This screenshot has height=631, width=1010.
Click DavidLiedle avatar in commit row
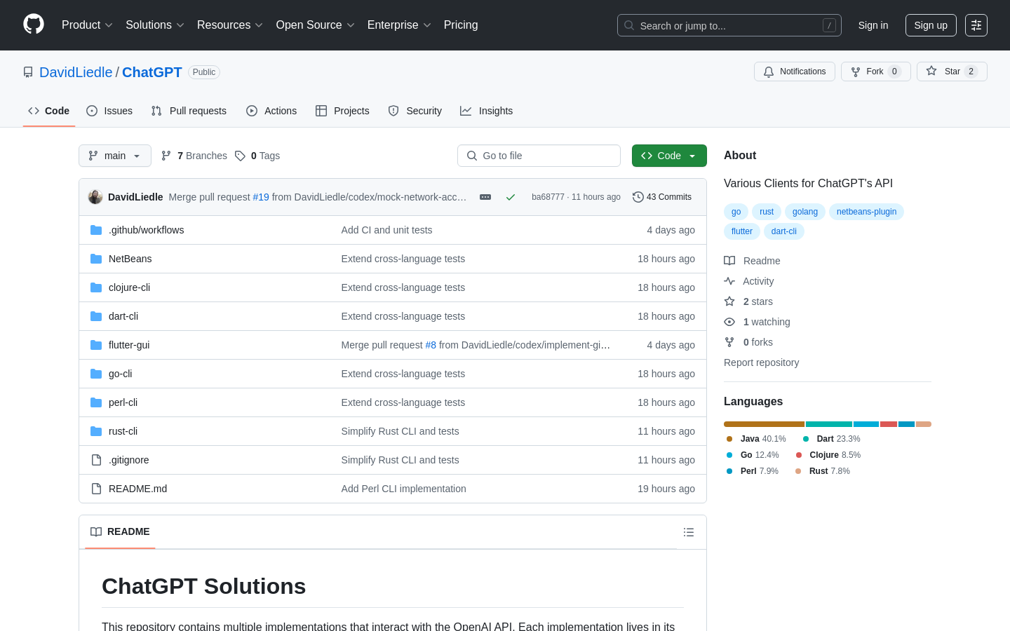pos(95,197)
